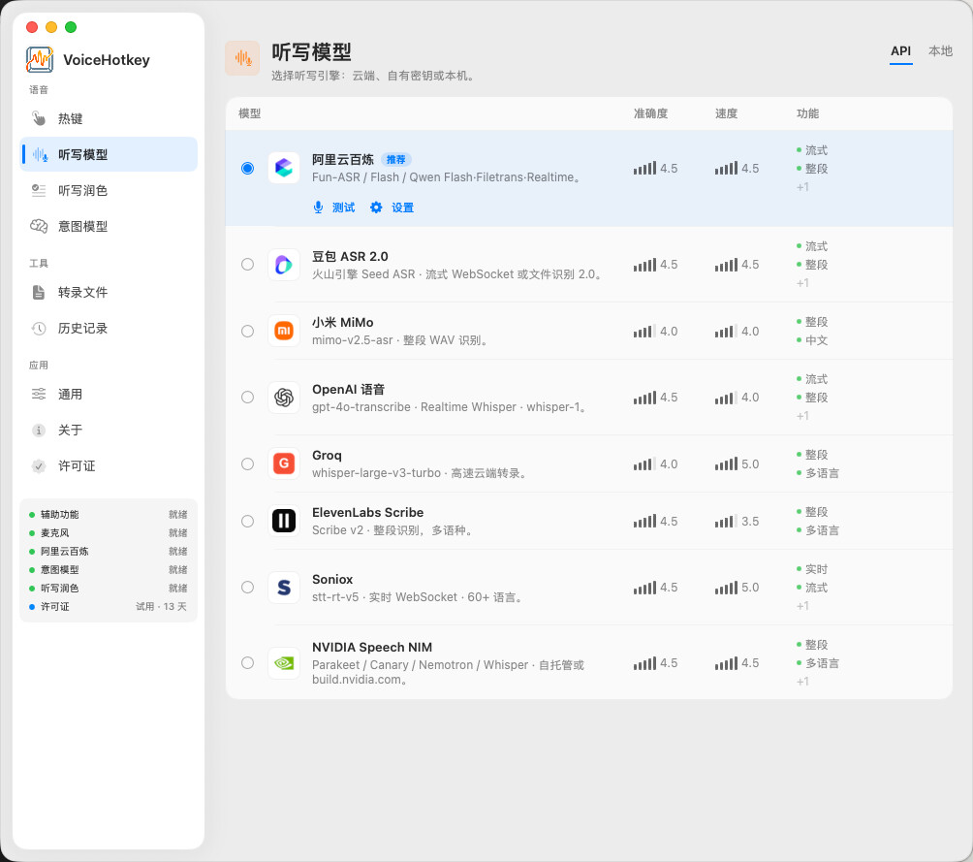This screenshot has width=973, height=862.
Task: Open 转录文件 document icon item
Action: pos(109,293)
